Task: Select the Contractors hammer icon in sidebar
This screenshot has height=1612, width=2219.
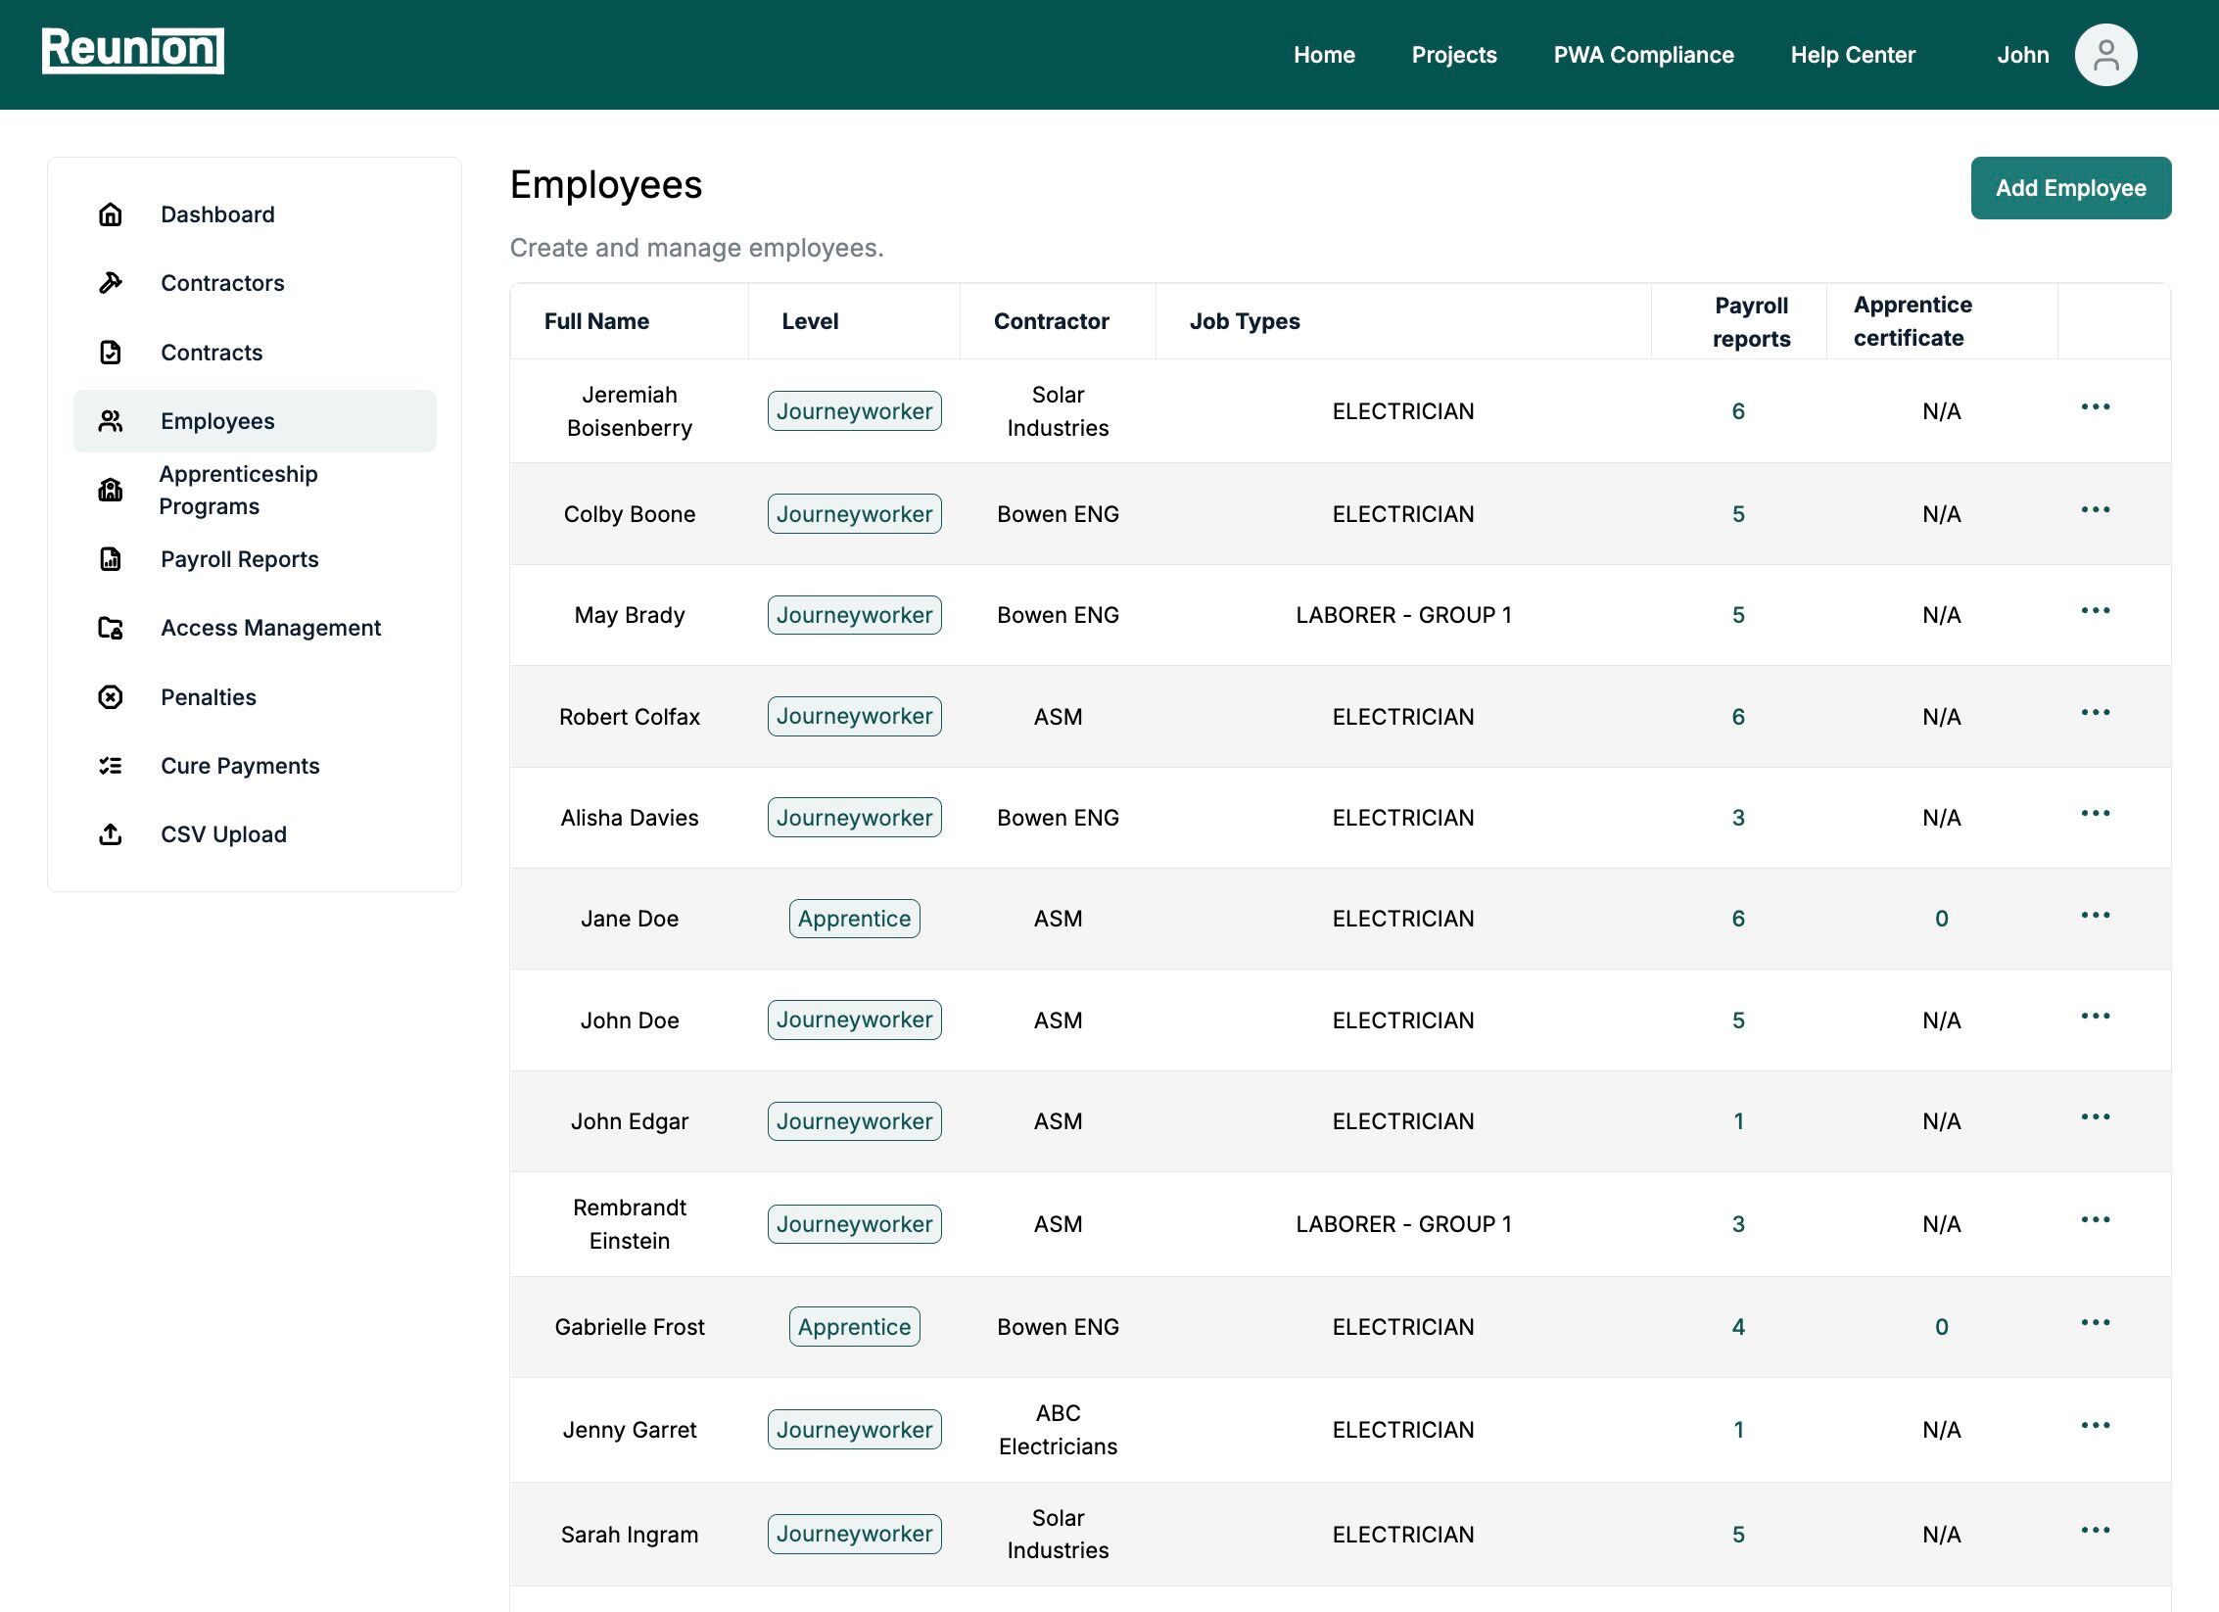Action: click(x=110, y=282)
